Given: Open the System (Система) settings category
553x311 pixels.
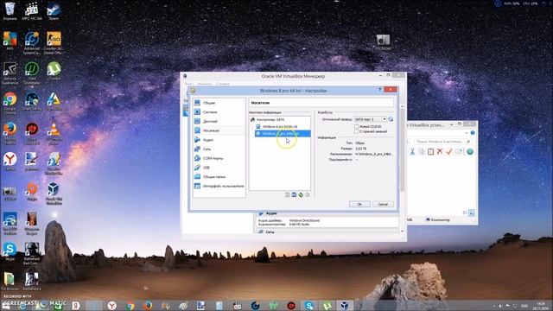Looking at the screenshot, I should [x=219, y=111].
